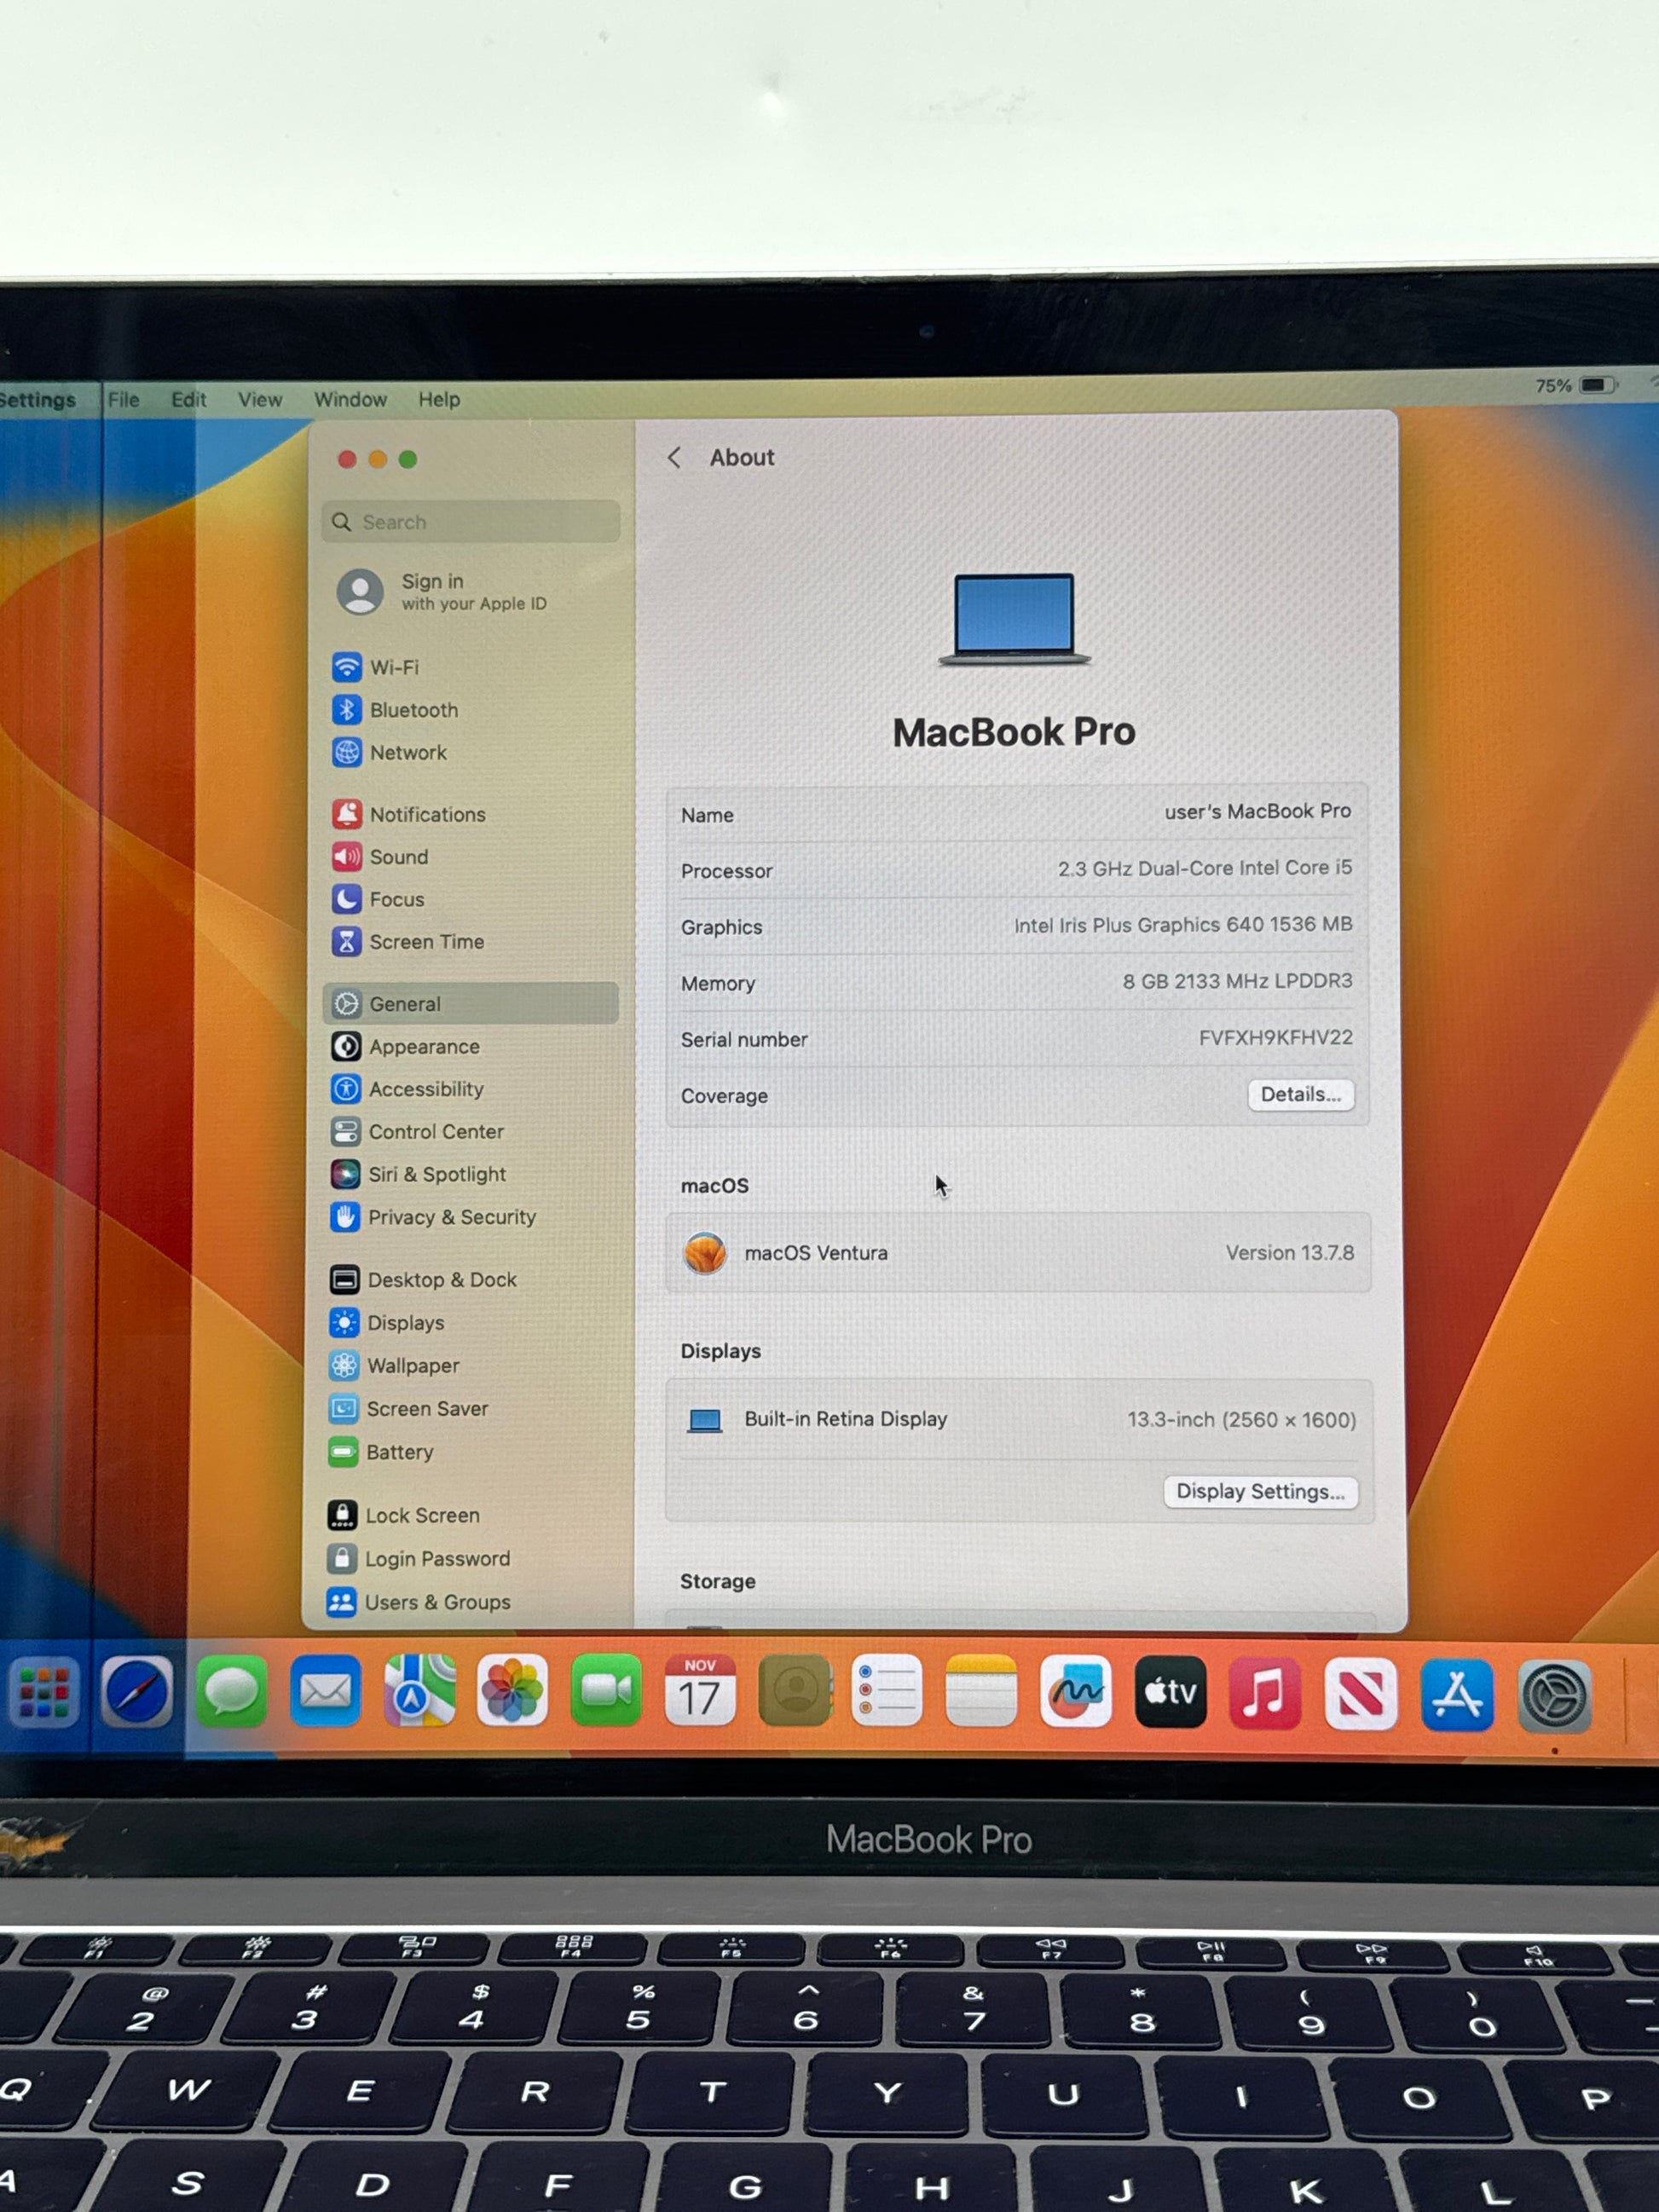This screenshot has width=1659, height=2212.
Task: Select the Control Center sidebar item
Action: tap(435, 1132)
